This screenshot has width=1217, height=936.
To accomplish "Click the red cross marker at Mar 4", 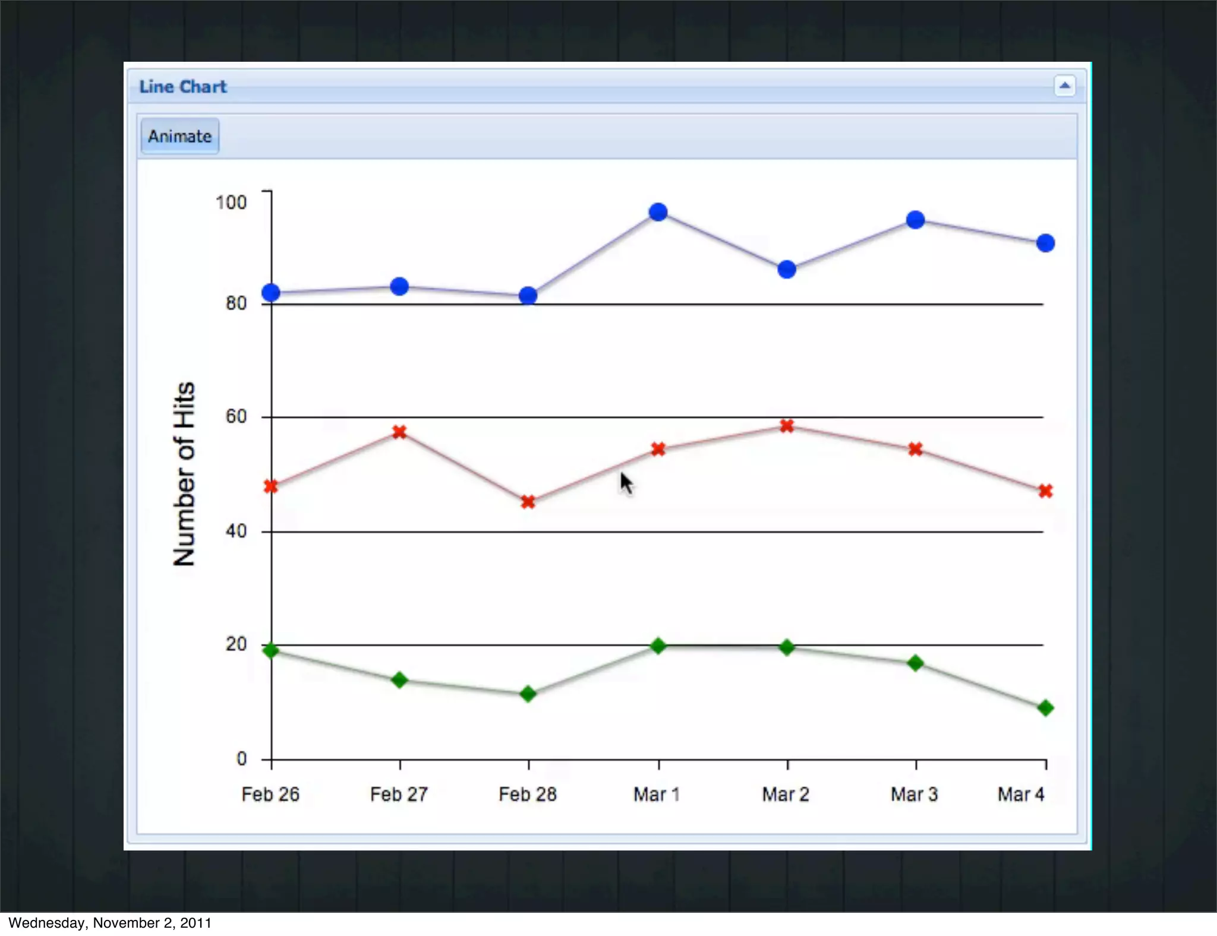I will [x=1045, y=491].
